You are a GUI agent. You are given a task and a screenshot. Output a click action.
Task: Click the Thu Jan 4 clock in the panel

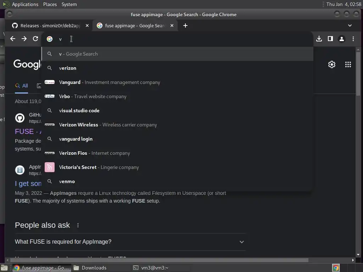coord(344,4)
